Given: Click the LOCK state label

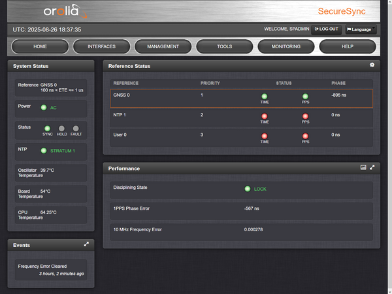Looking at the screenshot, I should [260, 189].
